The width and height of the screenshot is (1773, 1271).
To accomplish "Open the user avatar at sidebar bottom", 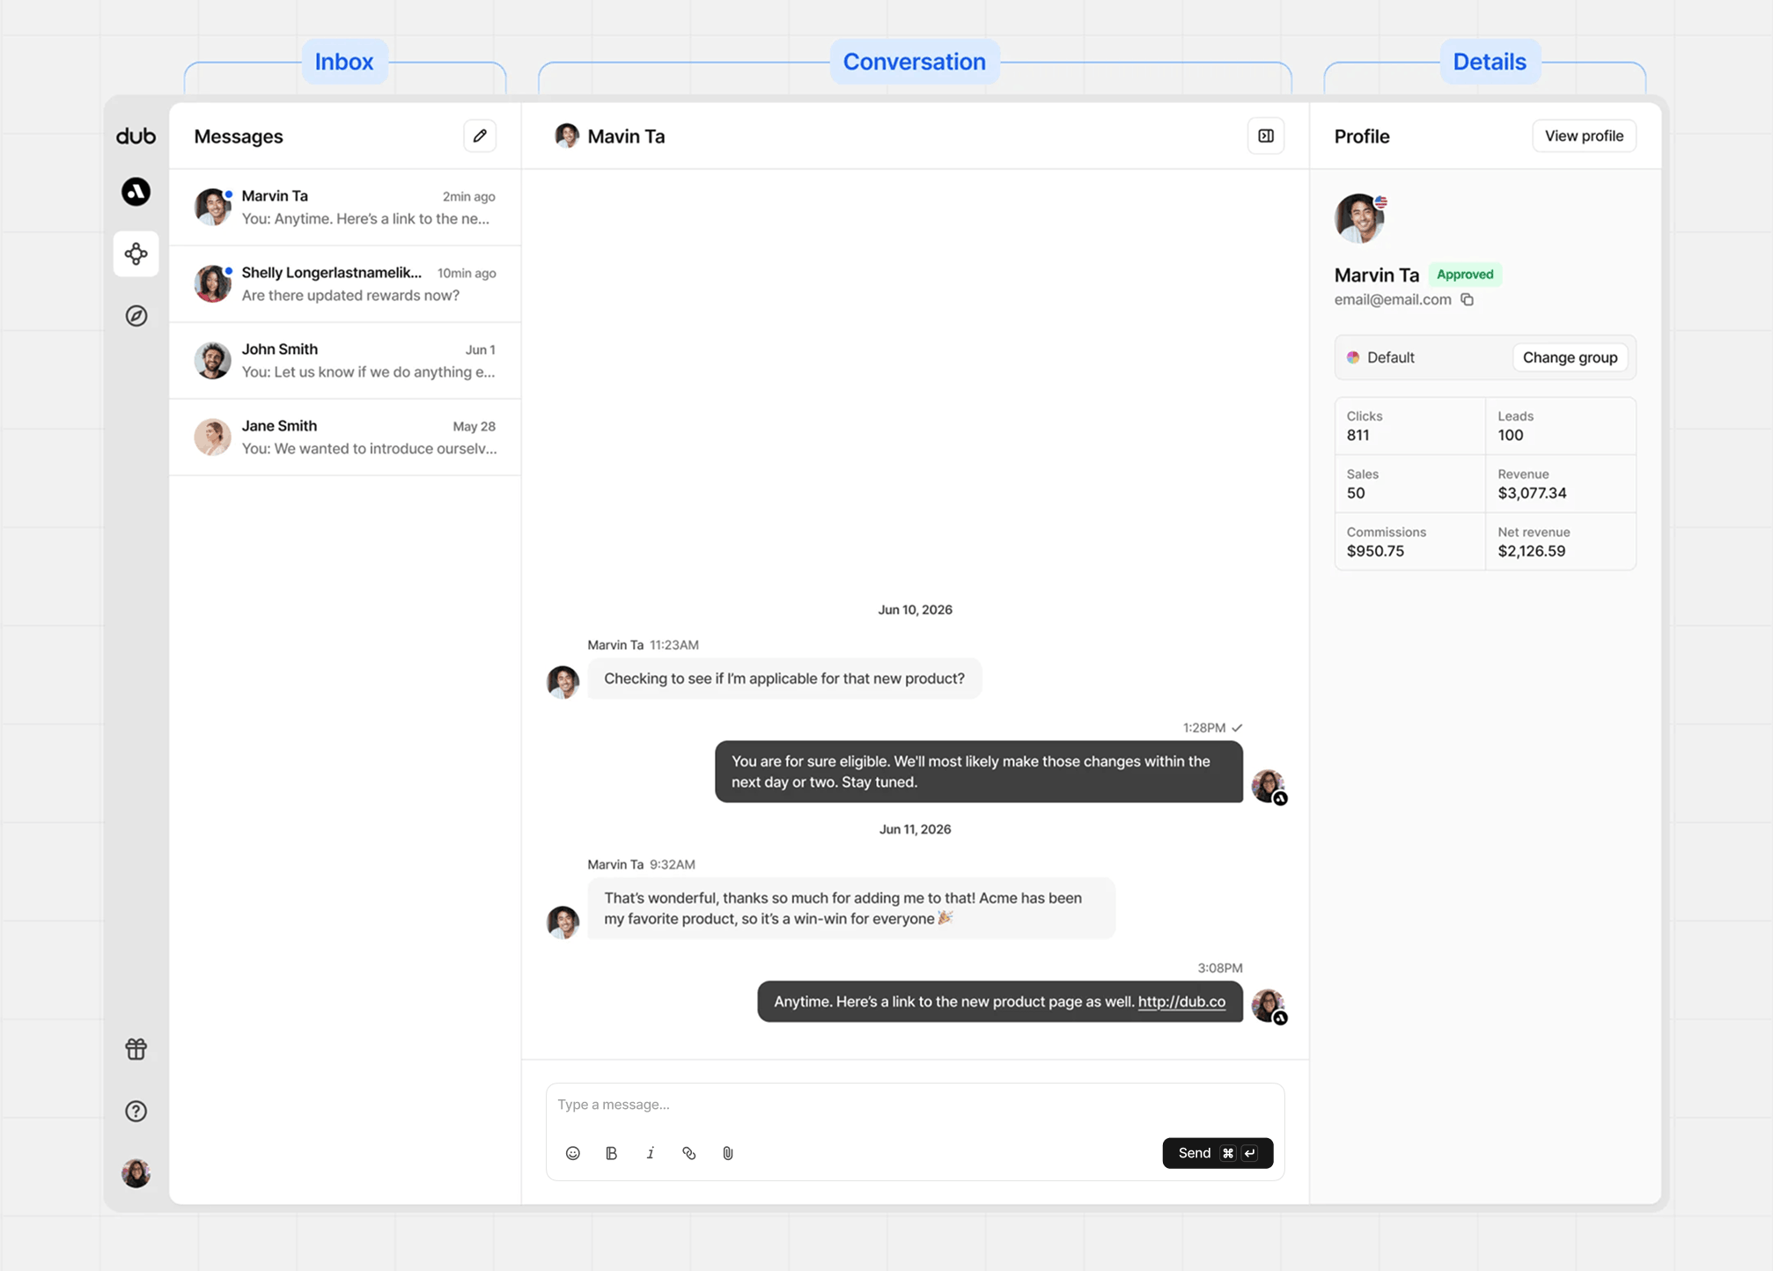I will [136, 1172].
